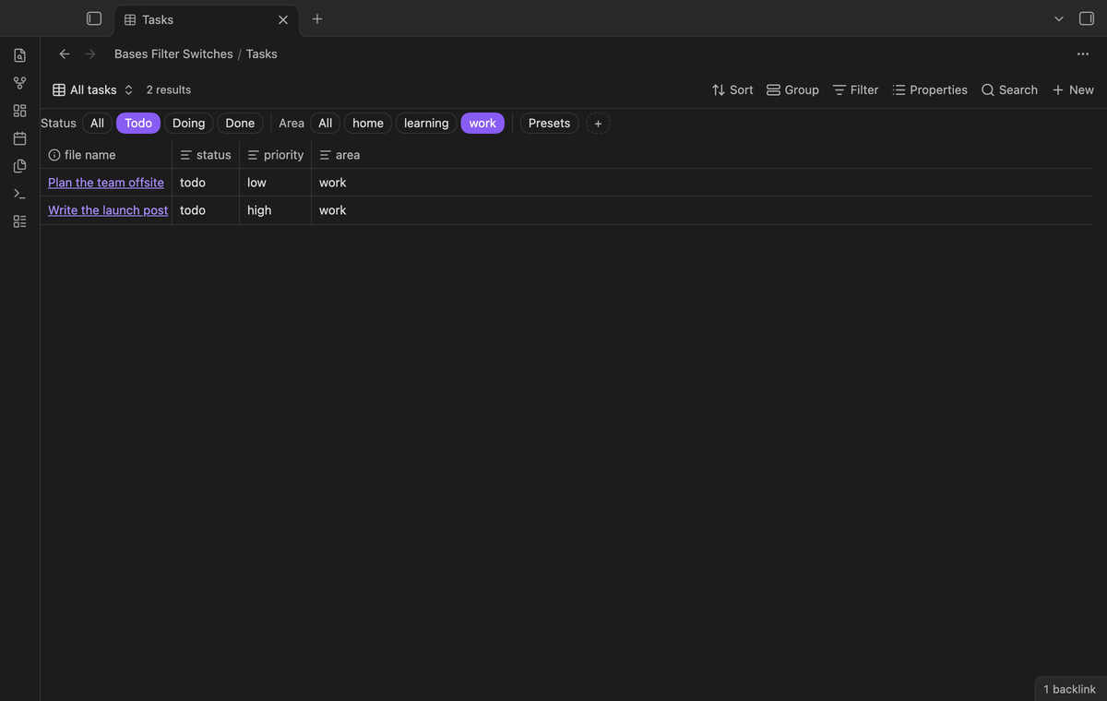The image size is (1107, 701).
Task: Open the quick switcher icon in left ribbon
Action: coord(19,55)
